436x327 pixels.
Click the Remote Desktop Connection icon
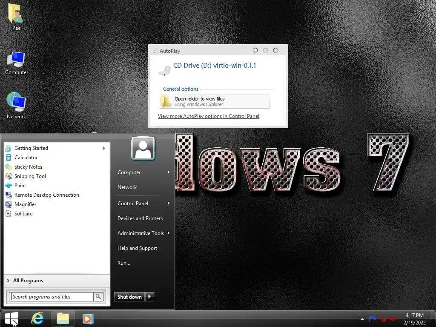(x=9, y=195)
